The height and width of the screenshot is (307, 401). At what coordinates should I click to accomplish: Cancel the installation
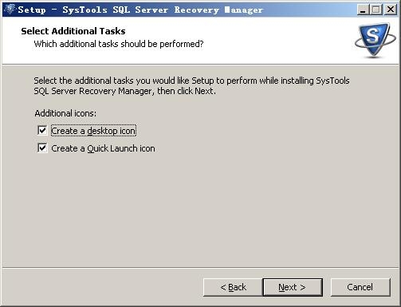[x=360, y=287]
